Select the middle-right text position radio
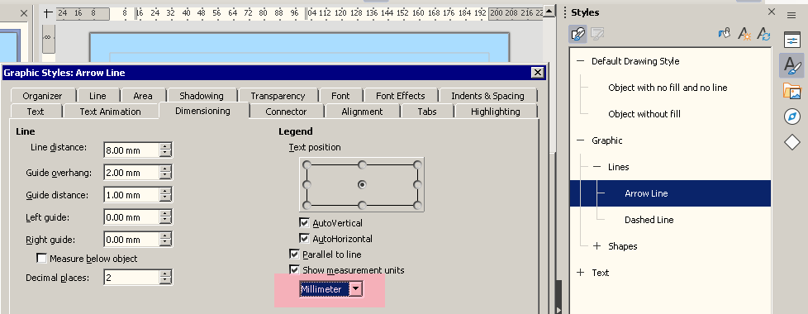Screen dimensions: 808x314 (417, 184)
